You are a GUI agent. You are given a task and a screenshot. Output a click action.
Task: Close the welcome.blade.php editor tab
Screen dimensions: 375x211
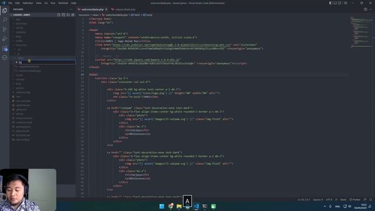pos(106,9)
